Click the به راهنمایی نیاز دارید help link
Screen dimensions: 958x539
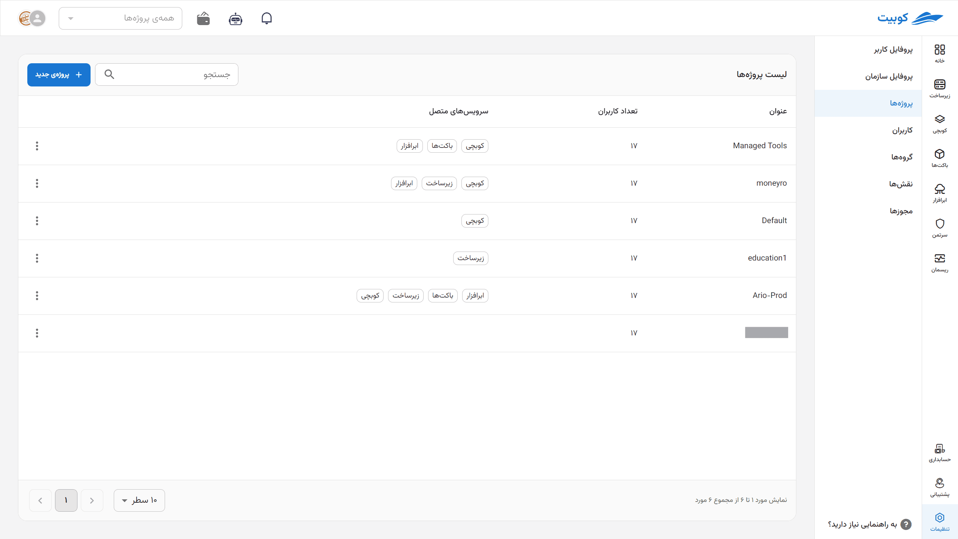[869, 524]
